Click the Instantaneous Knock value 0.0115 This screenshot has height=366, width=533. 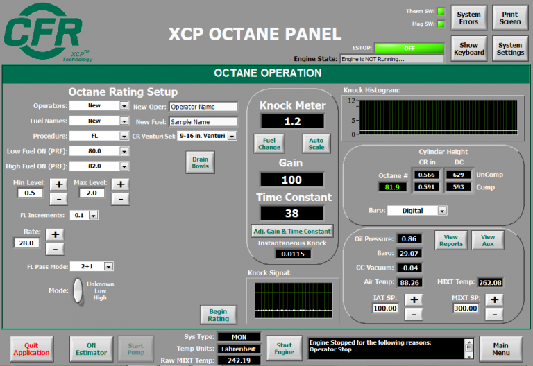[293, 254]
